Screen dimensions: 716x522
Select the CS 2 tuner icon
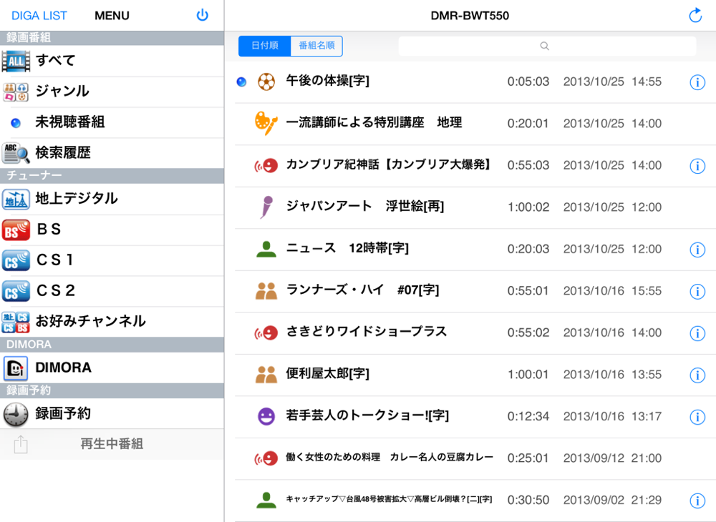[x=16, y=291]
